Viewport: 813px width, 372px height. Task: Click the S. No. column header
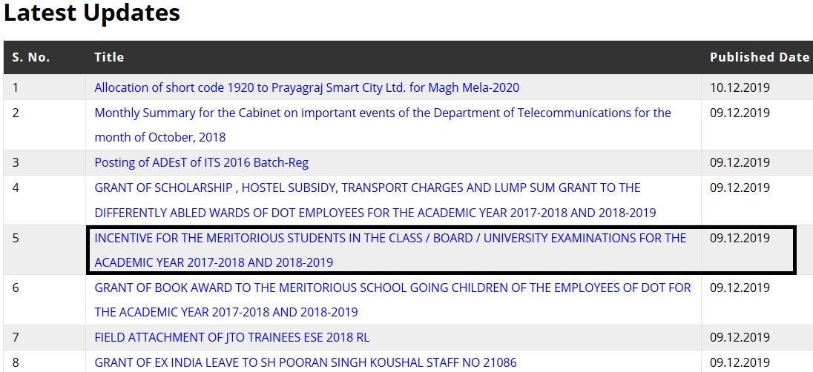[31, 57]
